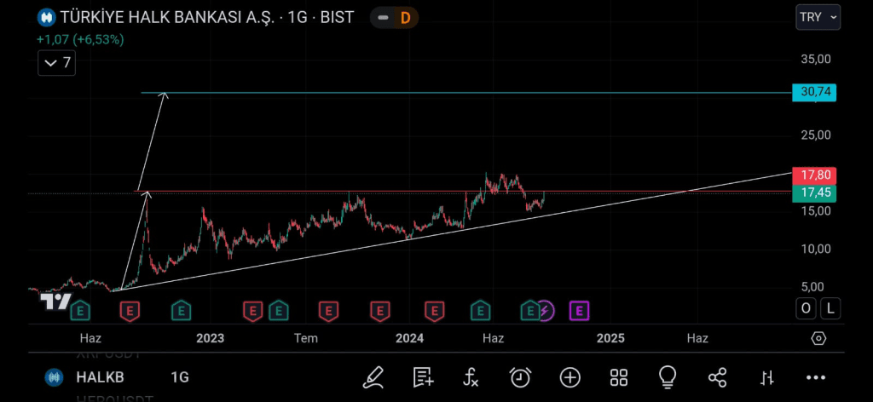
Task: Toggle the O auto-scale button
Action: pos(806,308)
